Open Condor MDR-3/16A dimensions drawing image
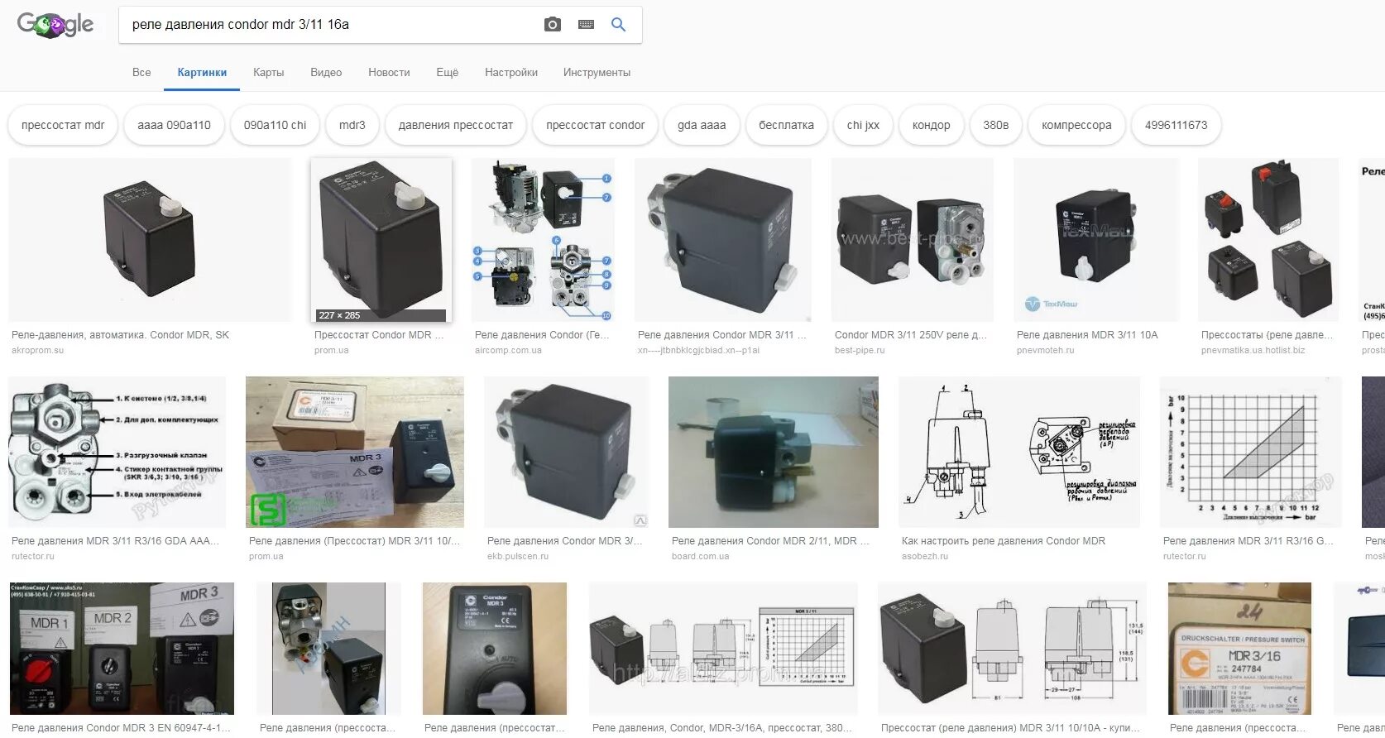The width and height of the screenshot is (1385, 738). click(723, 649)
